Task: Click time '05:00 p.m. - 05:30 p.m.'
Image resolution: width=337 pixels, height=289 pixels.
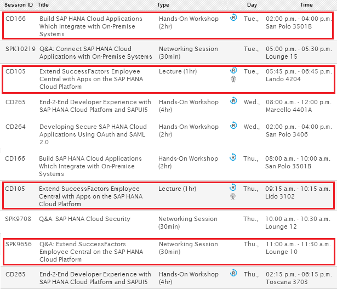Action: point(299,49)
